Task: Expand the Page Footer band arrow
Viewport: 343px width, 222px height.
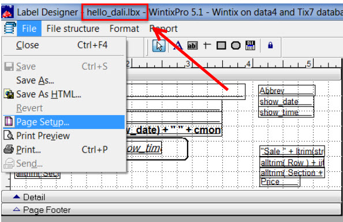Action: click(17, 209)
